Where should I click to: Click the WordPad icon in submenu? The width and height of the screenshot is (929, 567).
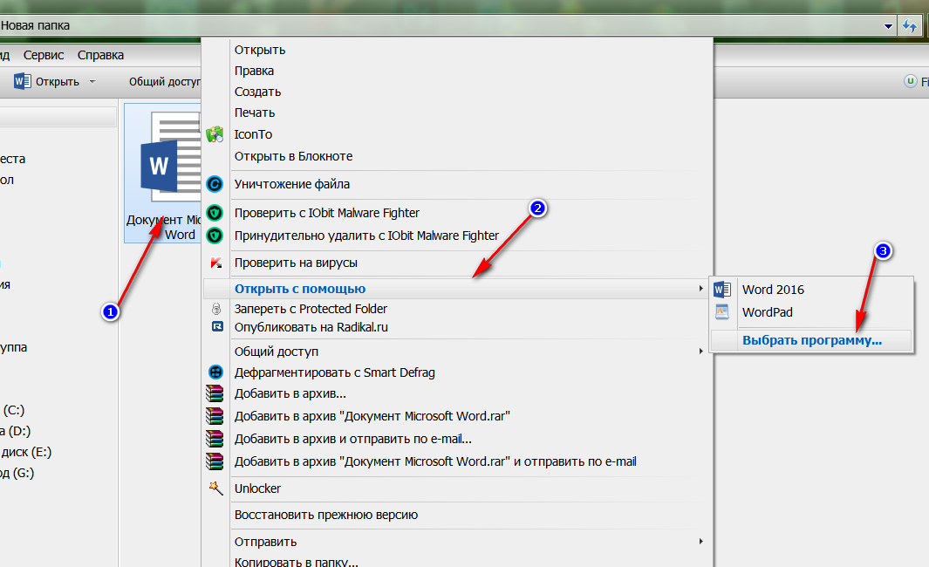[x=721, y=311]
